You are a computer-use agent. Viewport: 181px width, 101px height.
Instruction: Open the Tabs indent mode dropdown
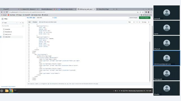pos(131,22)
